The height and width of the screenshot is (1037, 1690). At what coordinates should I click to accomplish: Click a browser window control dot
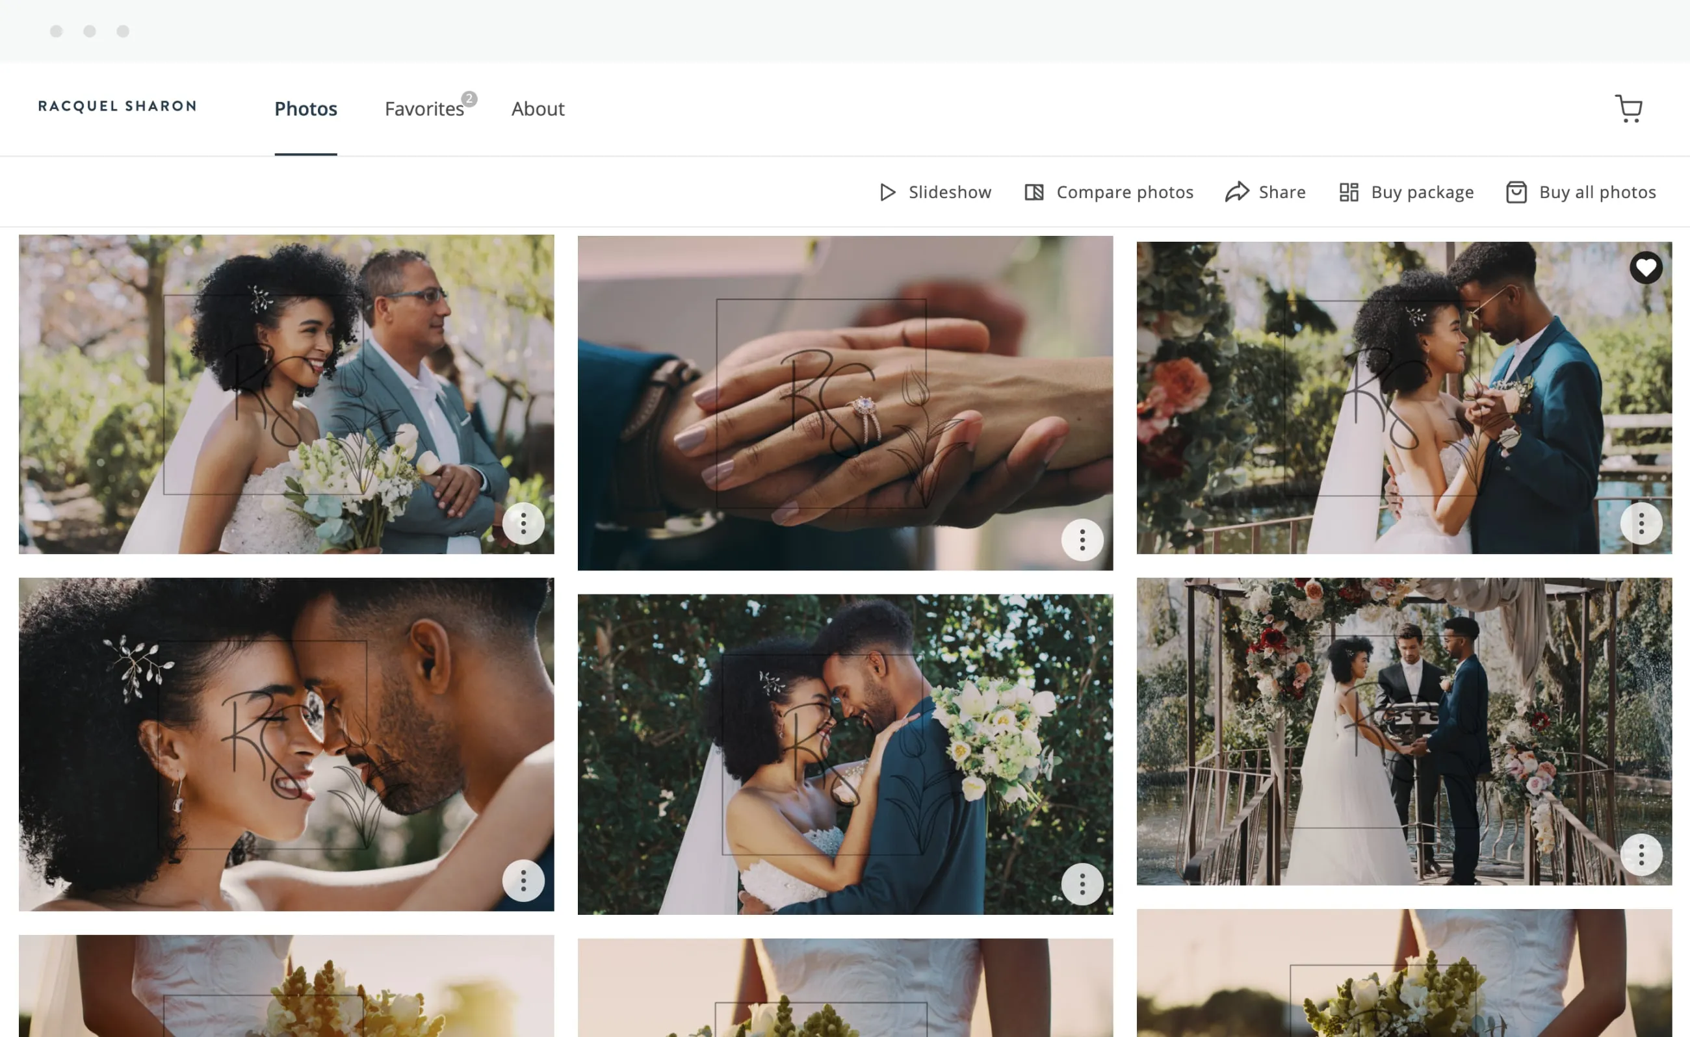tap(57, 31)
